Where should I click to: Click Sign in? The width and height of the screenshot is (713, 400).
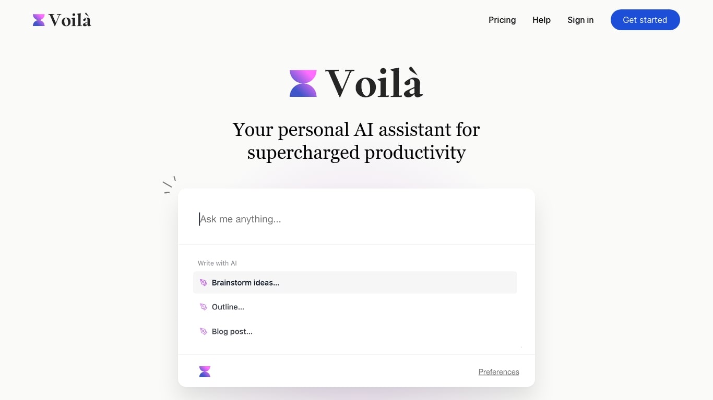click(580, 20)
